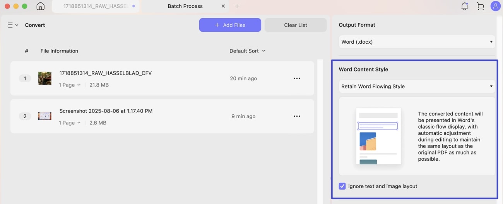Select file name Screenshot 2025-08-06 at 1.17.40 PM
Viewport: 503px width, 204px height.
tap(106, 111)
